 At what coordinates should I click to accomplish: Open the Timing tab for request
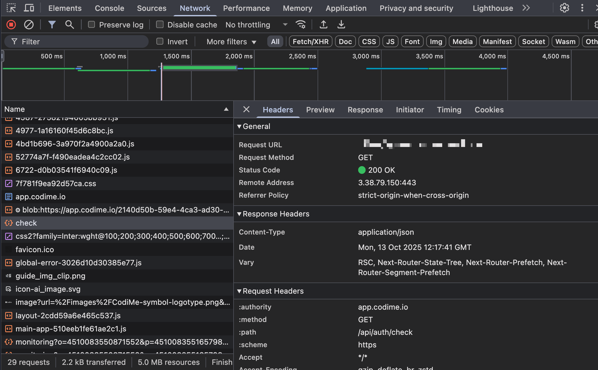449,110
